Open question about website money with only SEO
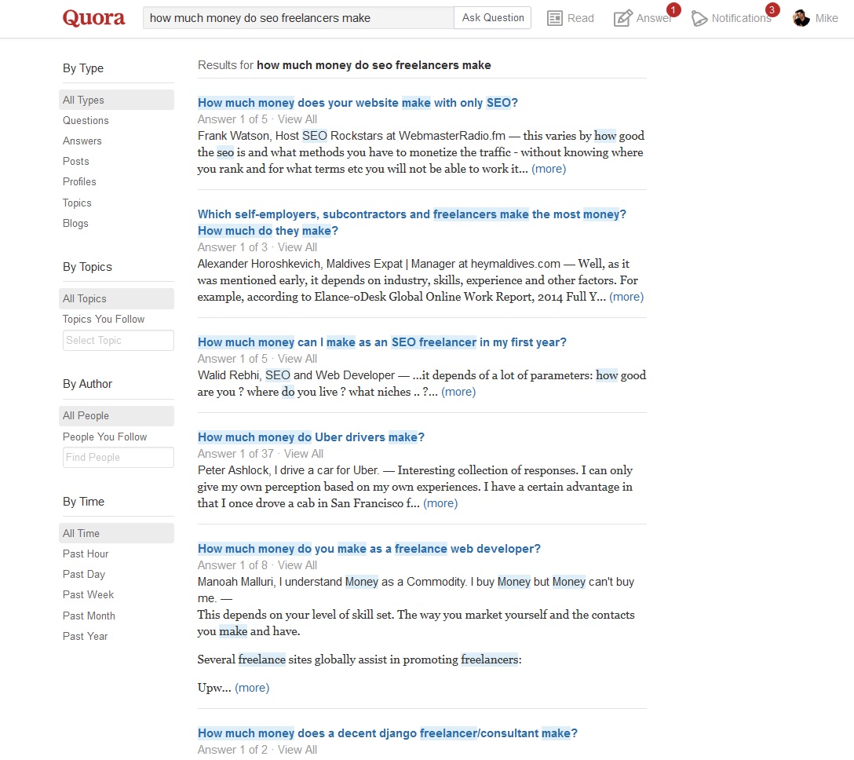Image resolution: width=854 pixels, height=760 pixels. (x=358, y=103)
